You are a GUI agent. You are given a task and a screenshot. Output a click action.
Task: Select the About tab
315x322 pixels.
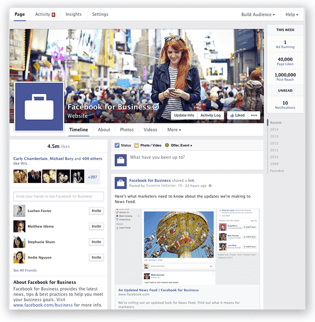tap(104, 130)
